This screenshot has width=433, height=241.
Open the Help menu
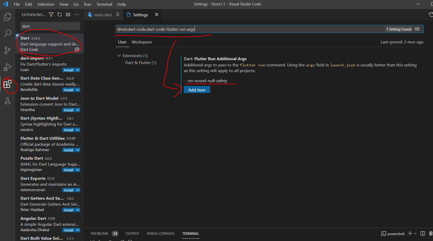coord(121,4)
